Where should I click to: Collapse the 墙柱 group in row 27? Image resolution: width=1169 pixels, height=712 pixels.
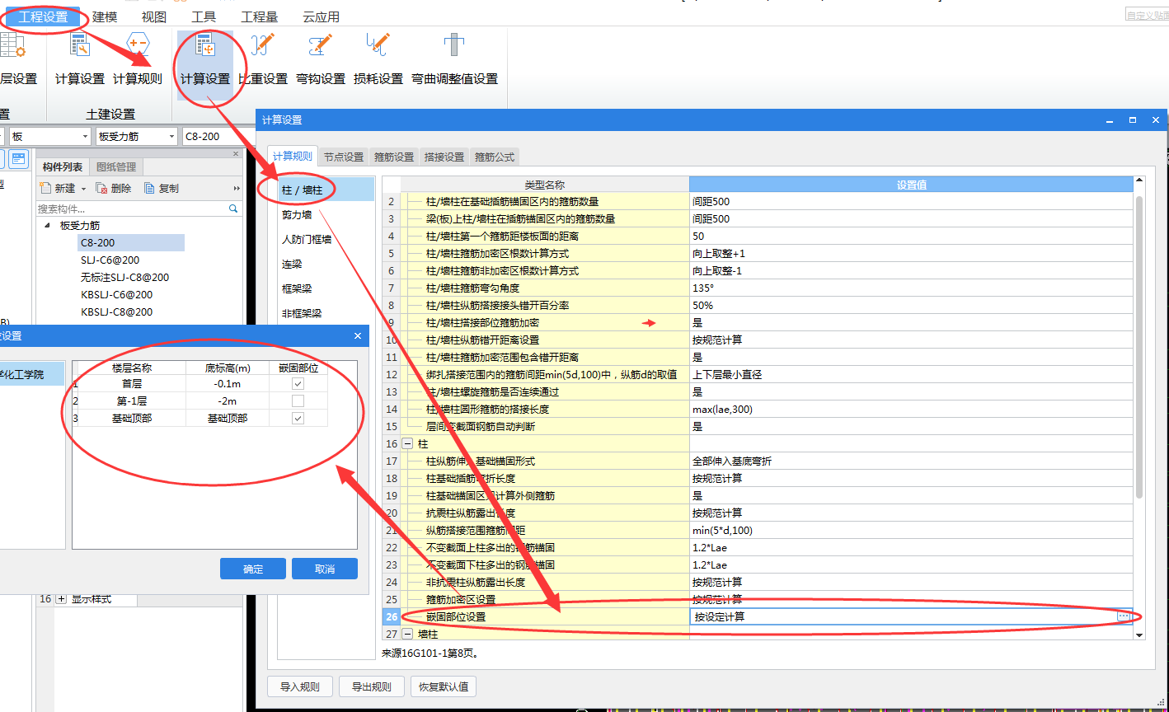[x=407, y=634]
